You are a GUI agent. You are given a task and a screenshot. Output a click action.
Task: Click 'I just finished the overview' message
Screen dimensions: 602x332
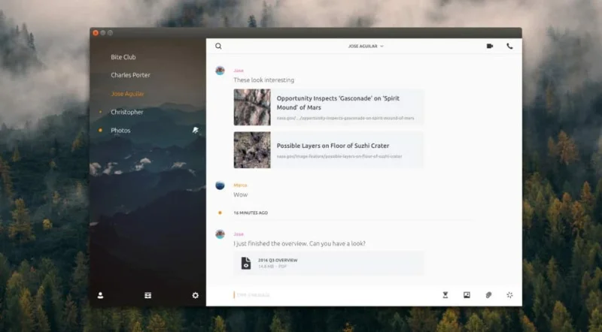click(299, 243)
